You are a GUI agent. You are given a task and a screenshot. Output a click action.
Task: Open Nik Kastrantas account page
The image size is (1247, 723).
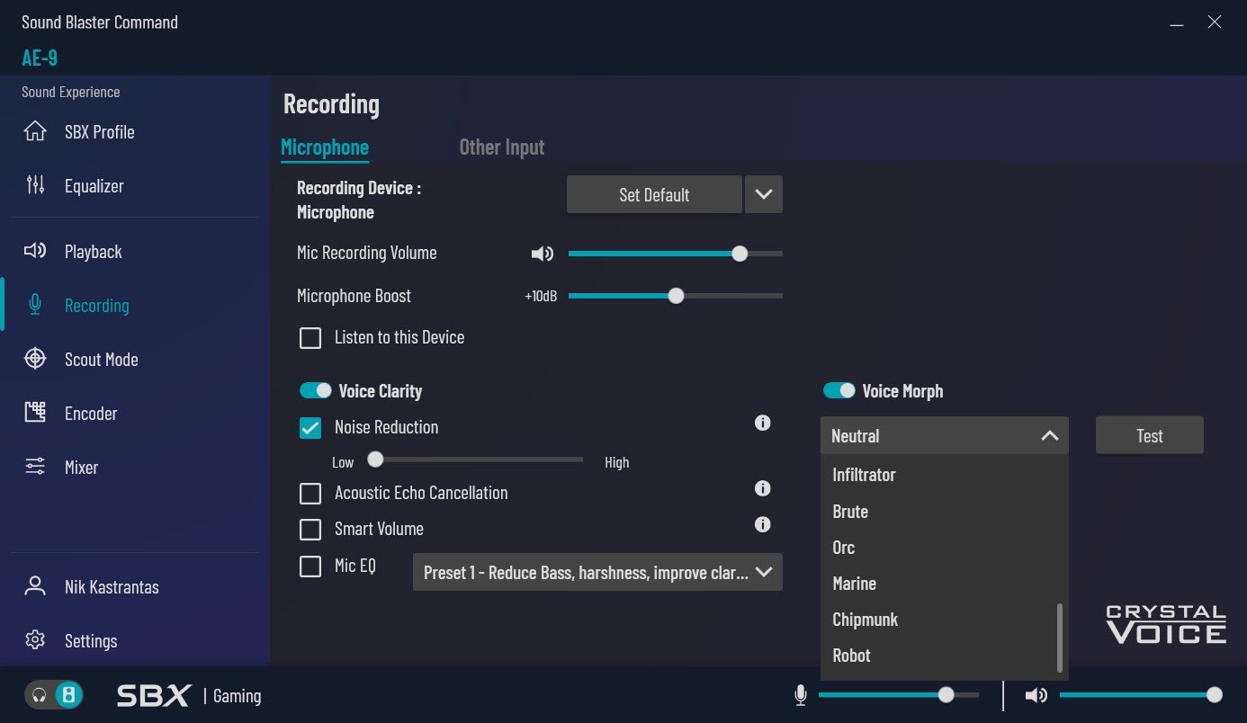tap(112, 587)
